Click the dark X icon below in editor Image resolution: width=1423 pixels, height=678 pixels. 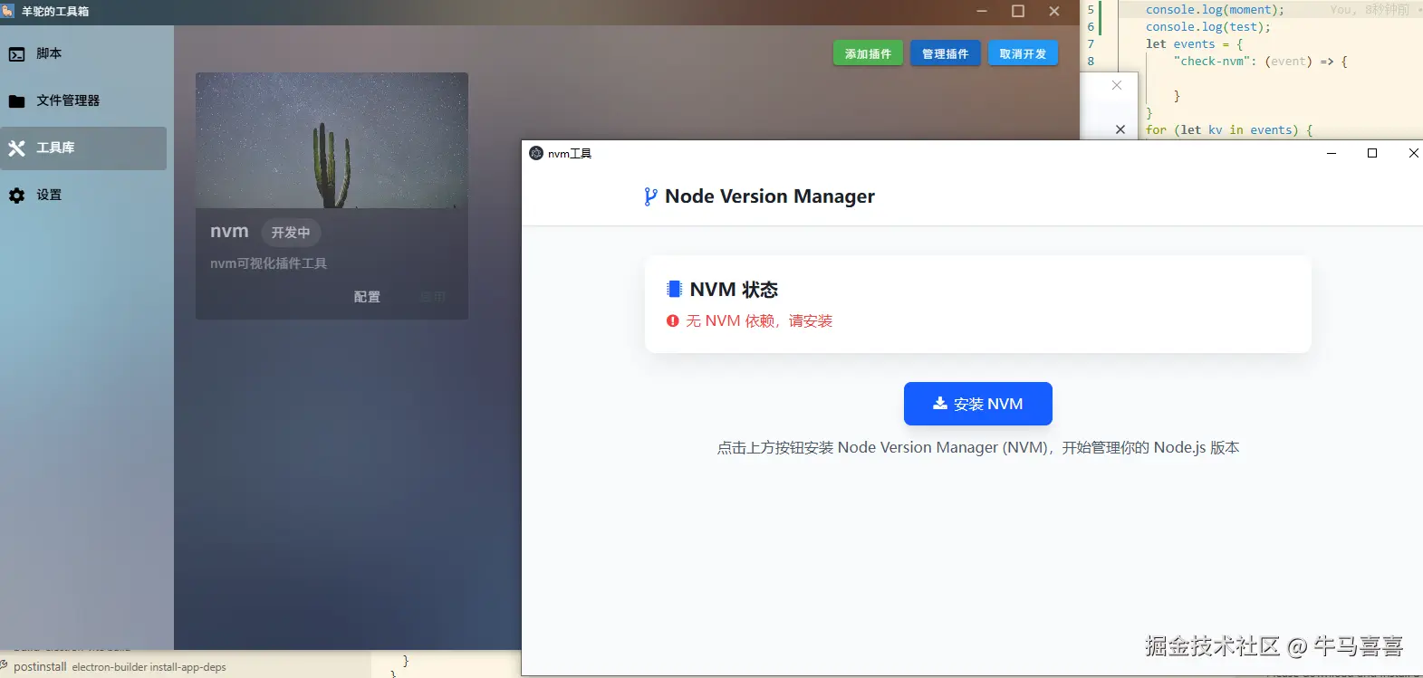coord(1120,129)
